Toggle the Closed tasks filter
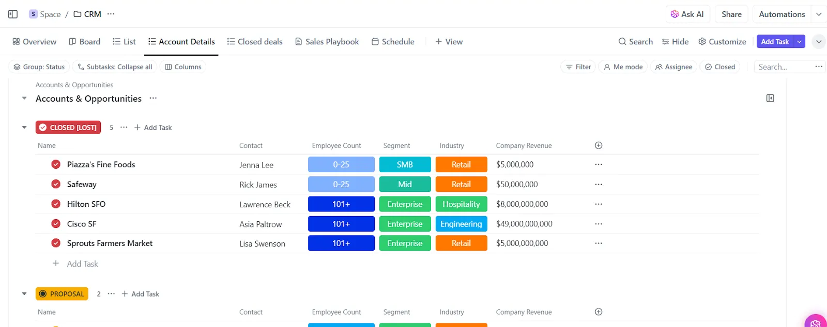 point(720,67)
